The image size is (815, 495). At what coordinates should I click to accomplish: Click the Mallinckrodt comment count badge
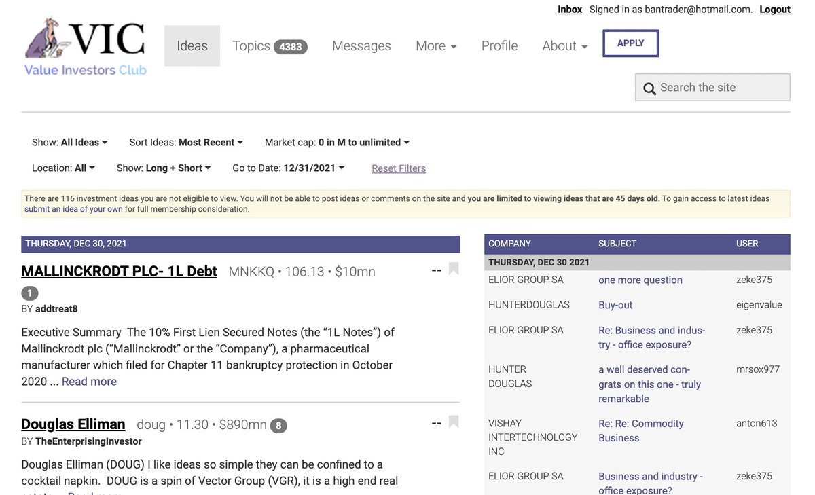tap(30, 293)
